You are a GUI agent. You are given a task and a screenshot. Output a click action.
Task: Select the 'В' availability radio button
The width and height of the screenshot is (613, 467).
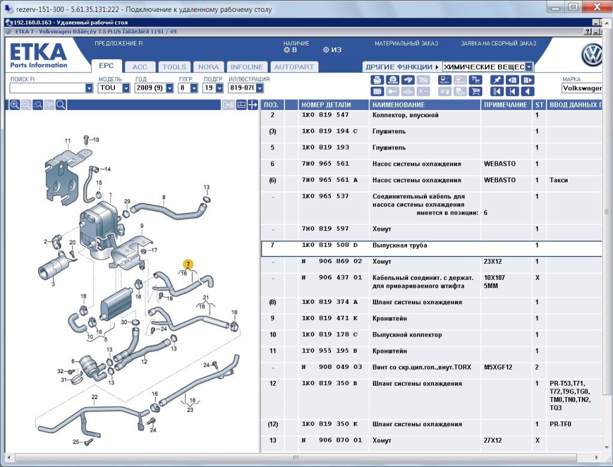287,50
